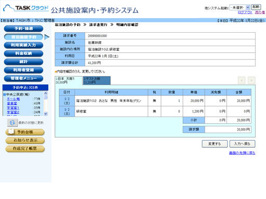
Task: Click the refresh arrows icon
Action: click(x=12, y=123)
